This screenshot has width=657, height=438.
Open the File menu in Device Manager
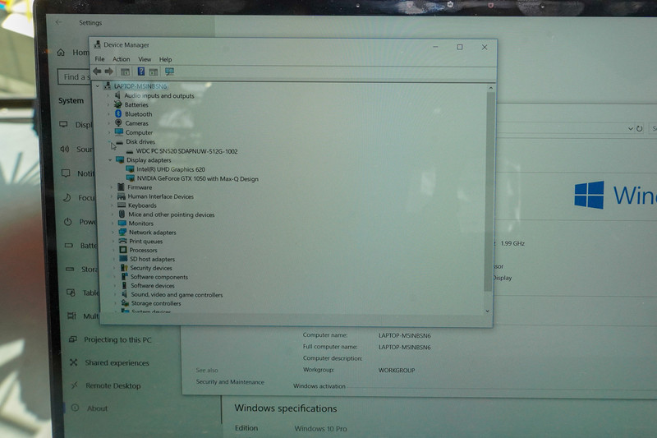99,59
